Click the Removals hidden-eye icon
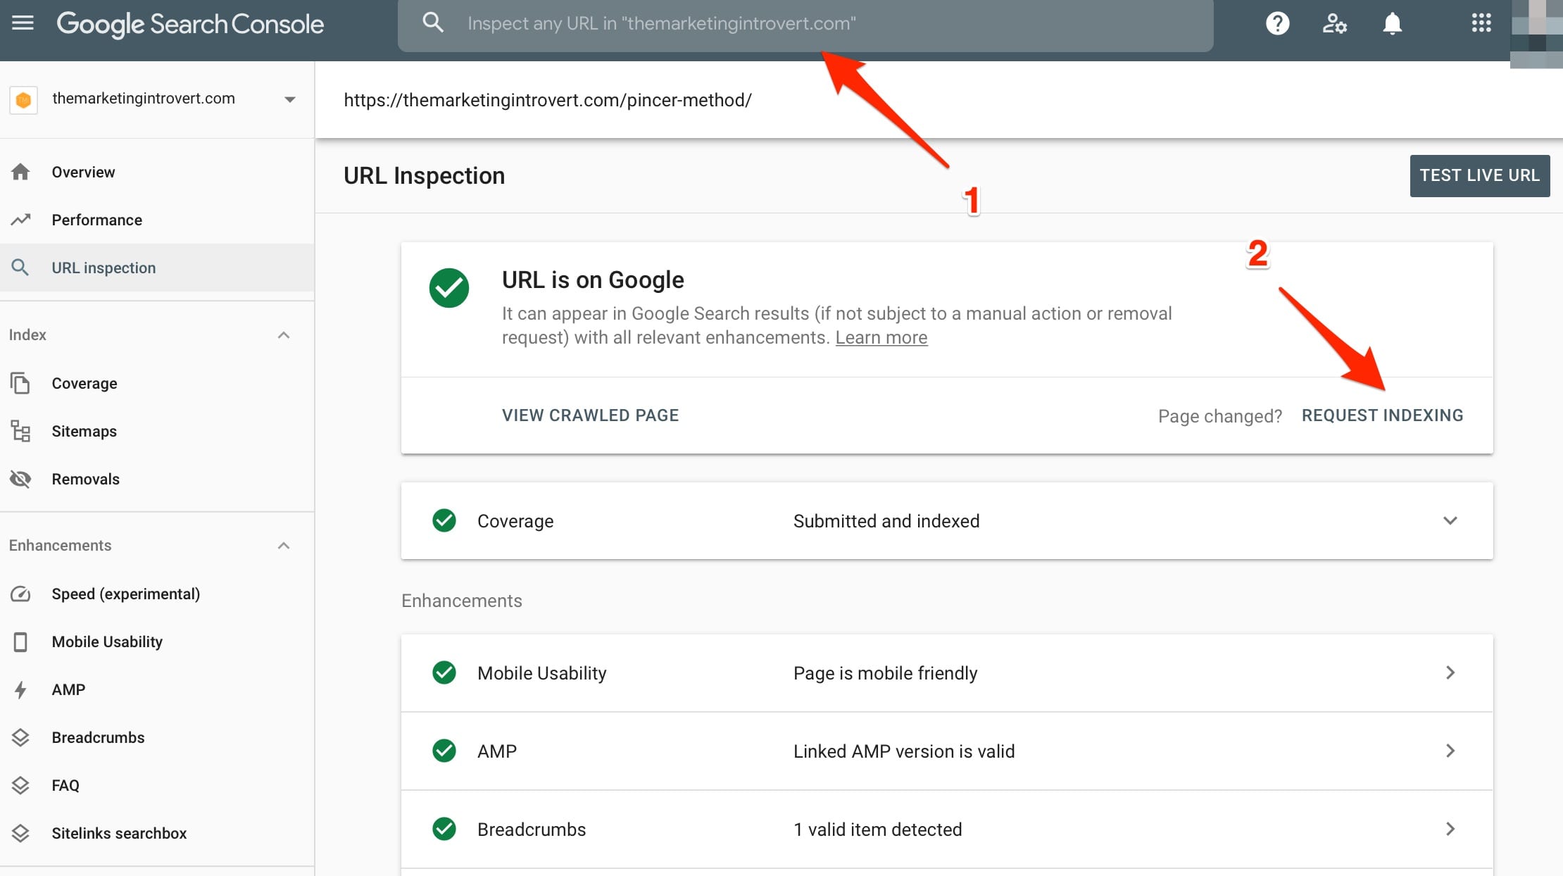1563x876 pixels. click(20, 479)
